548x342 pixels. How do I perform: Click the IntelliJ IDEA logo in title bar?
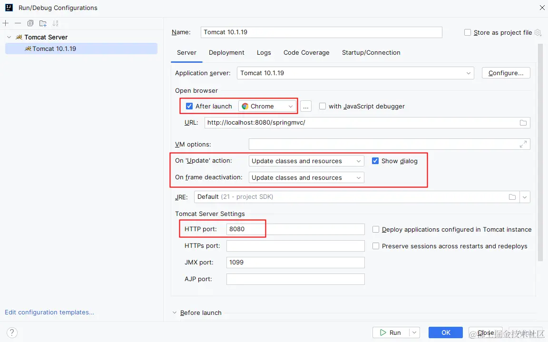[9, 8]
